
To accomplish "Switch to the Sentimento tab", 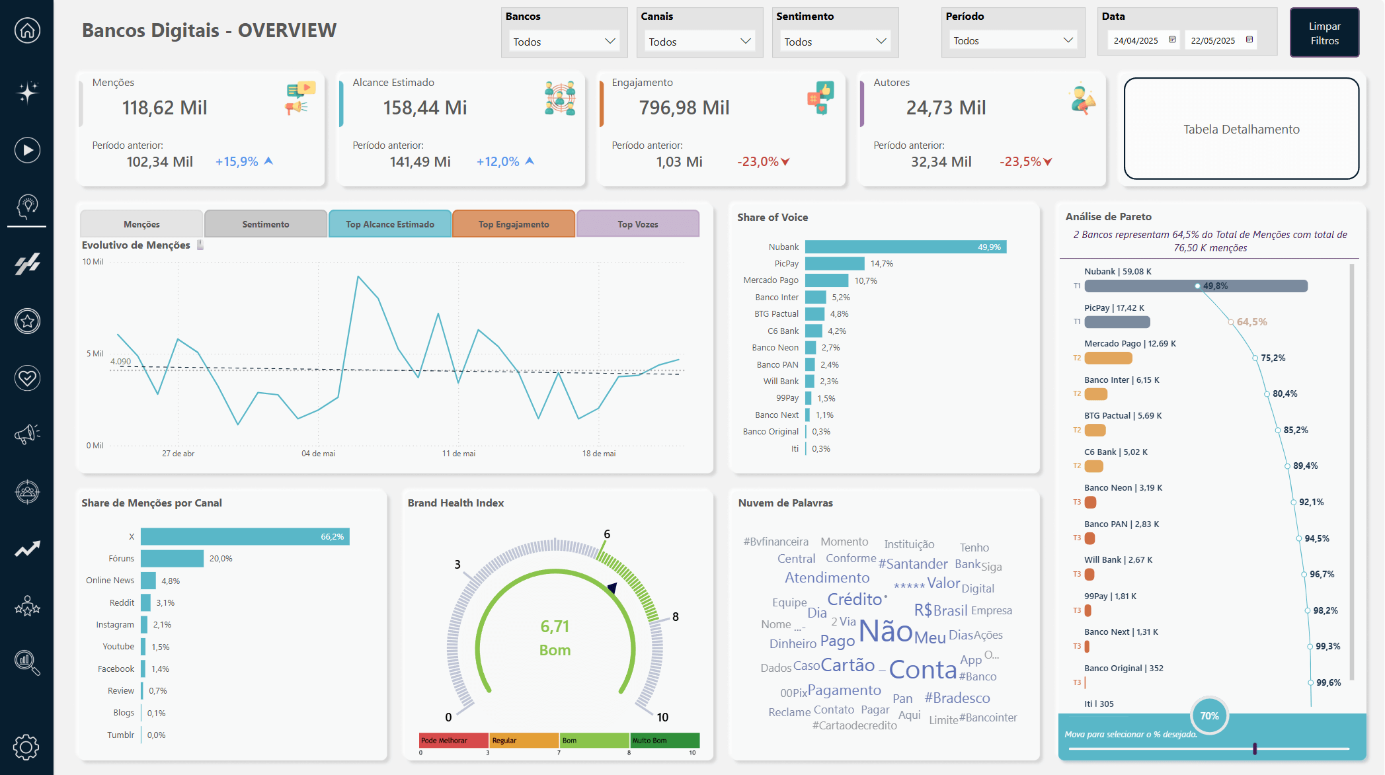I will coord(266,224).
